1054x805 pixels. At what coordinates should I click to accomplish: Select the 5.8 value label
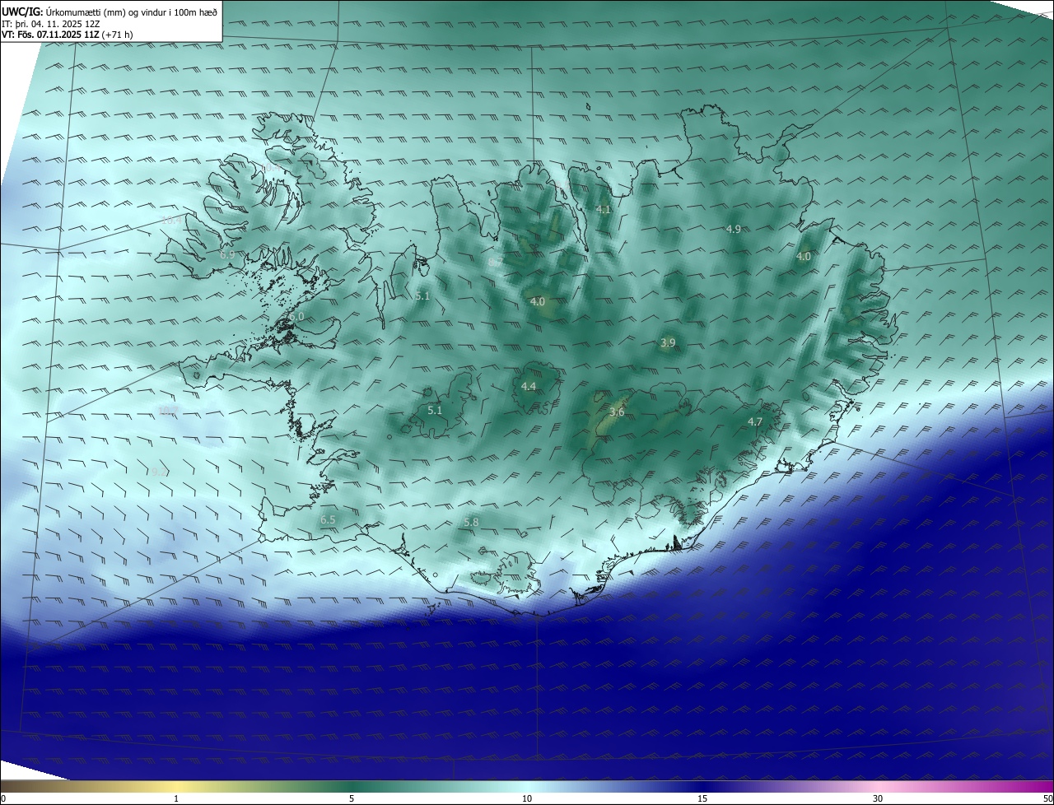click(471, 522)
